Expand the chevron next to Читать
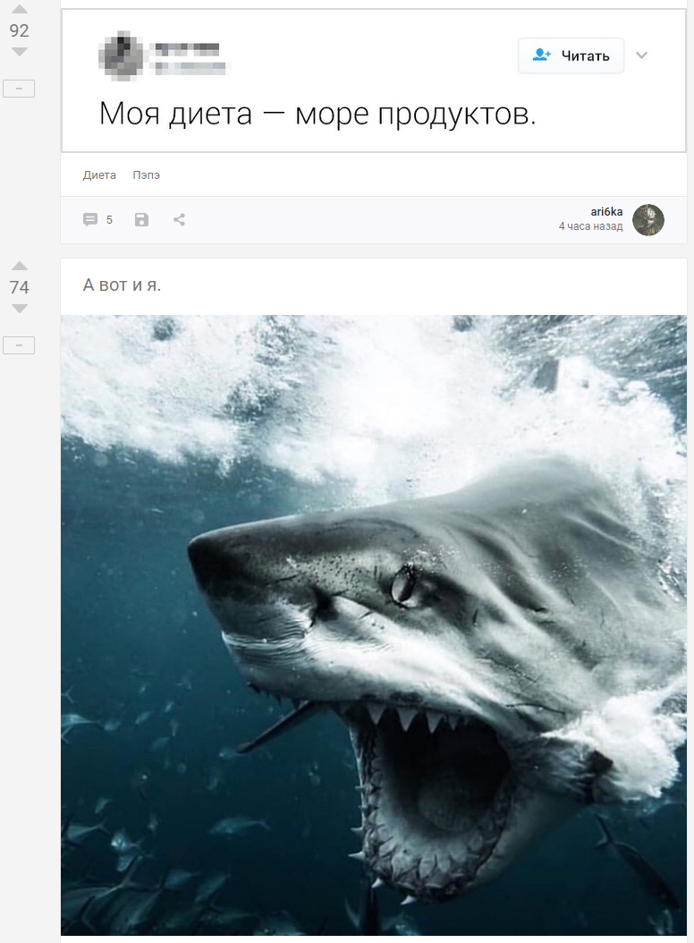This screenshot has height=943, width=694. click(641, 55)
